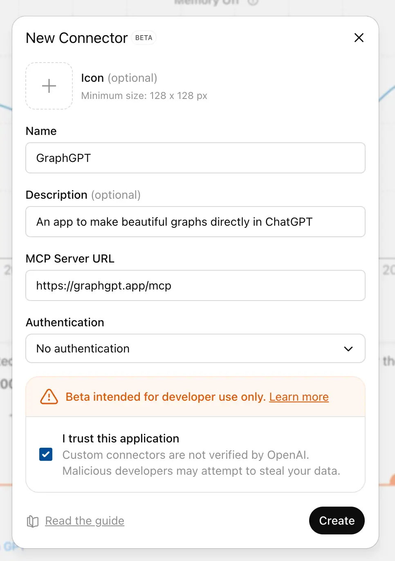
Task: Click the book icon beside Read the guide
Action: (x=32, y=521)
